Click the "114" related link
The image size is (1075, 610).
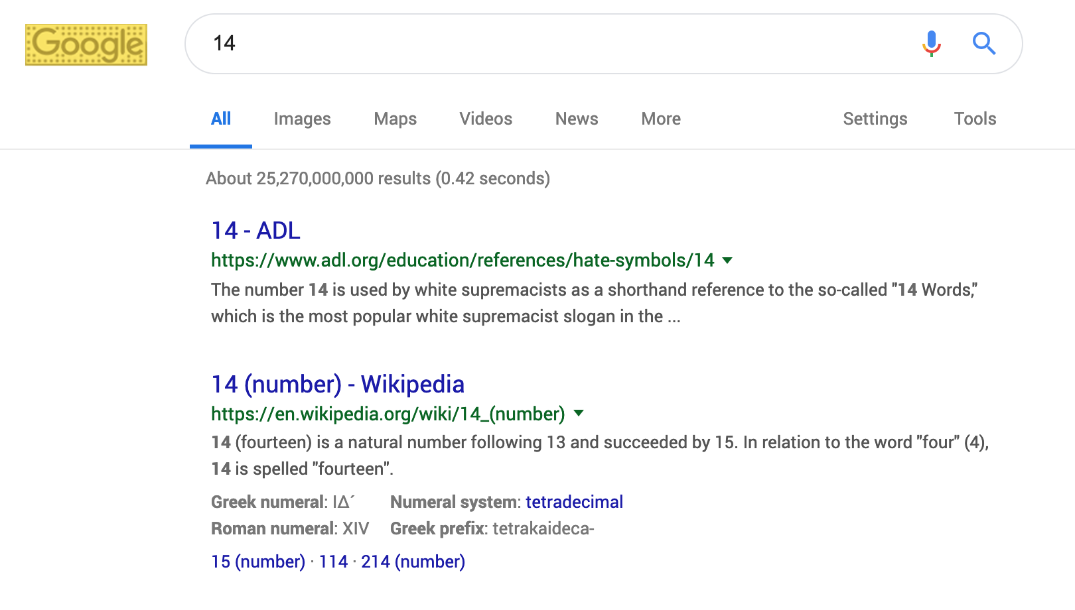tap(333, 562)
